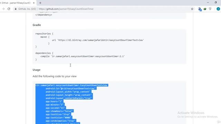The image size is (221, 124).
Task: Click the app:showHours="false" line
Action: tap(59, 111)
